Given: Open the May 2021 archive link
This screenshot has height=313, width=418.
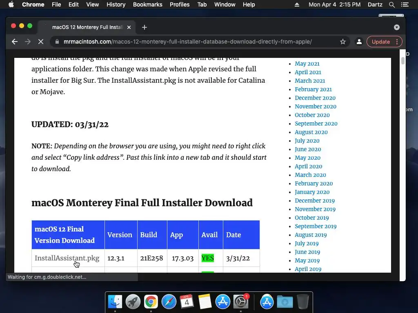Looking at the screenshot, I should [307, 64].
